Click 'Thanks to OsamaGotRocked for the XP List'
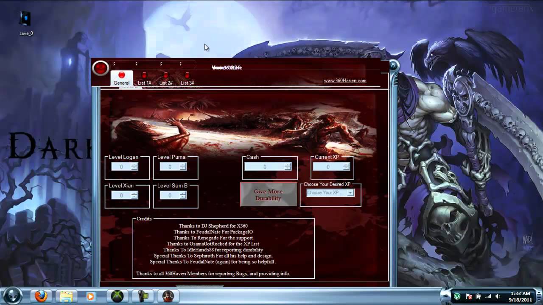The height and width of the screenshot is (305, 543). [x=213, y=244]
